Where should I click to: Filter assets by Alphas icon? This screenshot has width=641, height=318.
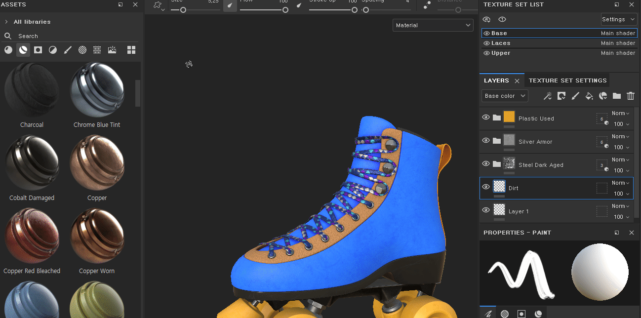click(82, 50)
